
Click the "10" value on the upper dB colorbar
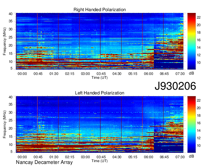(199, 63)
